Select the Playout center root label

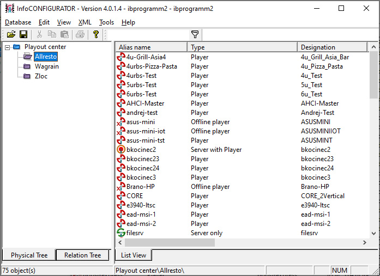[x=45, y=47]
